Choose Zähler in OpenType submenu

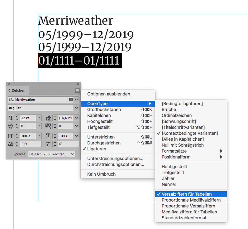click(191, 178)
